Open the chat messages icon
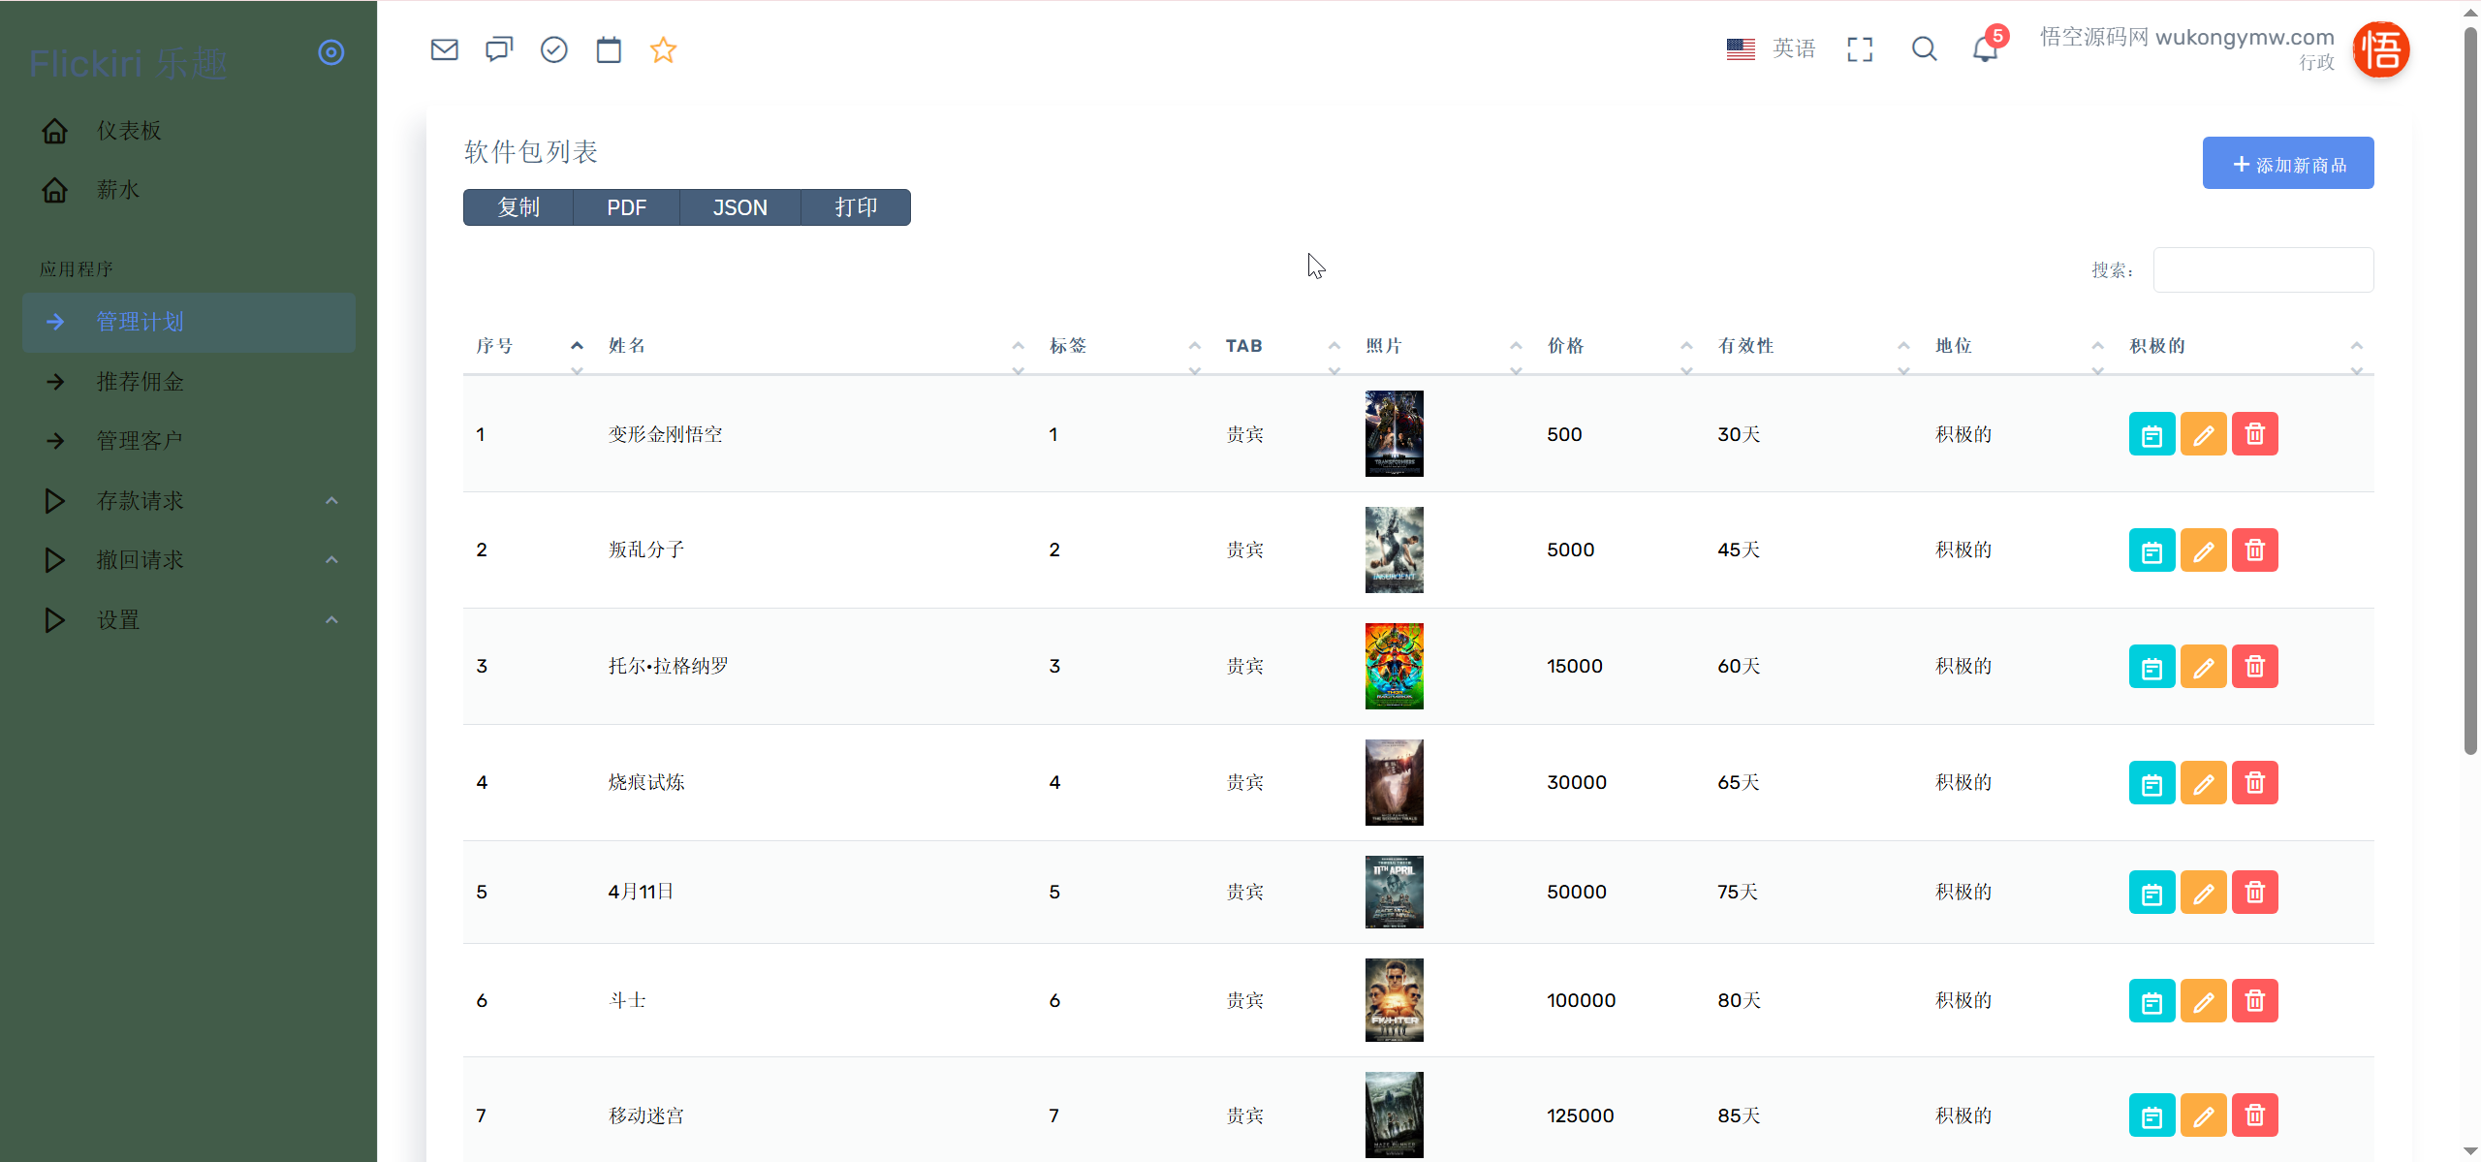This screenshot has height=1162, width=2481. pyautogui.click(x=499, y=49)
